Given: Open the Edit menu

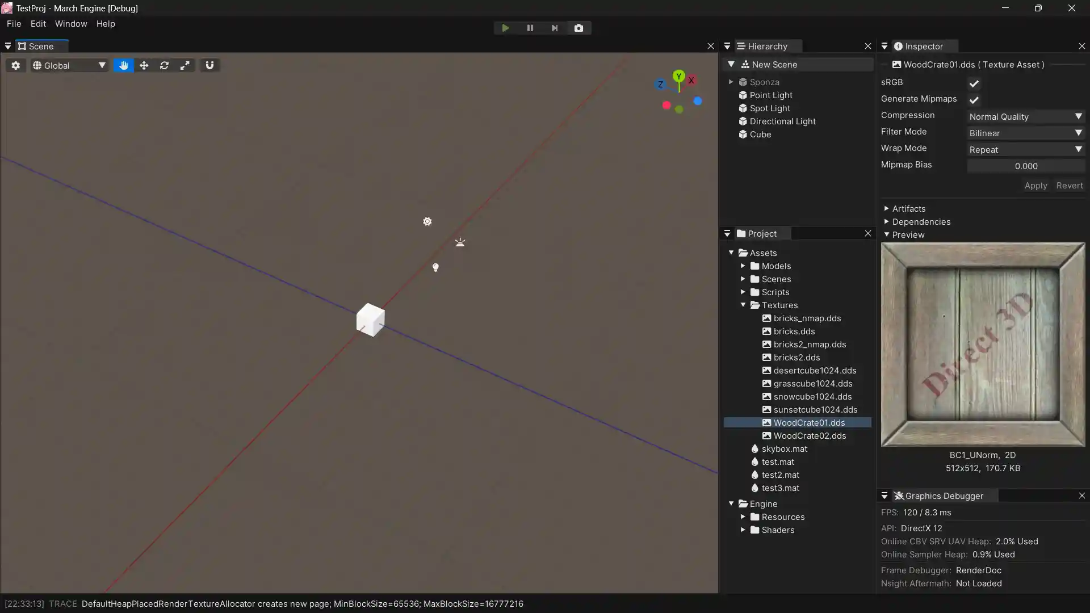Looking at the screenshot, I should click(x=38, y=24).
